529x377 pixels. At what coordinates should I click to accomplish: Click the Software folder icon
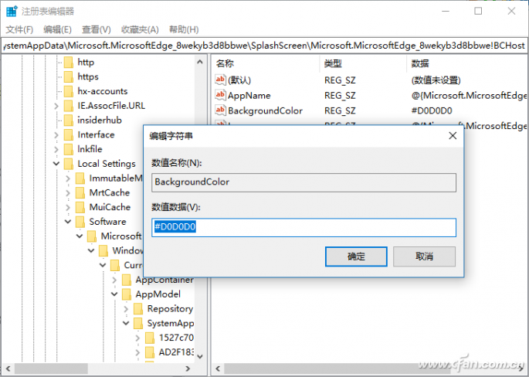coord(80,222)
